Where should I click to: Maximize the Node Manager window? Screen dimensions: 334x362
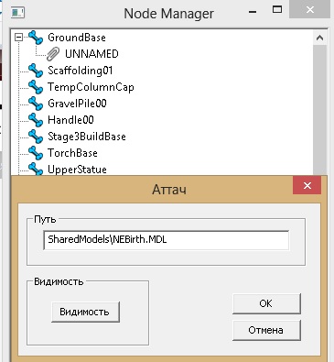pyautogui.click(x=277, y=10)
